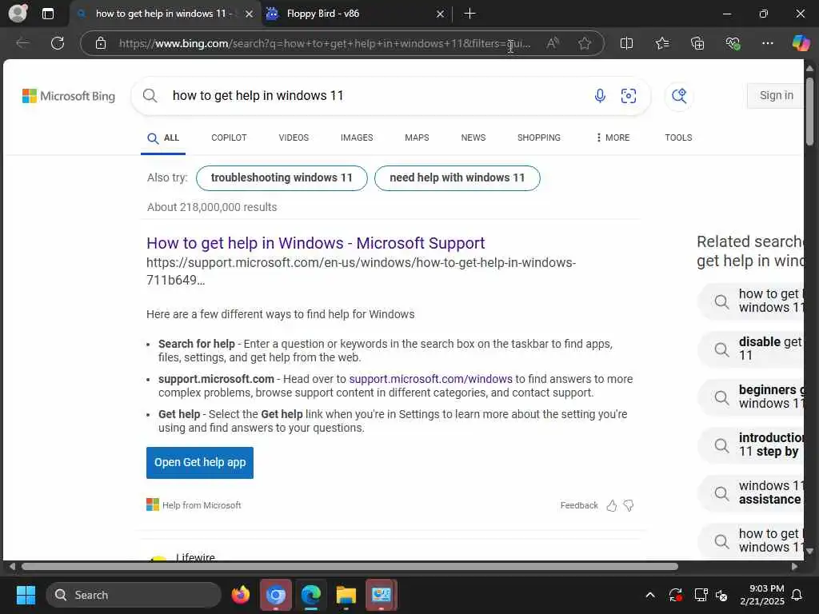Open split screen view
This screenshot has width=819, height=614.
tap(626, 43)
